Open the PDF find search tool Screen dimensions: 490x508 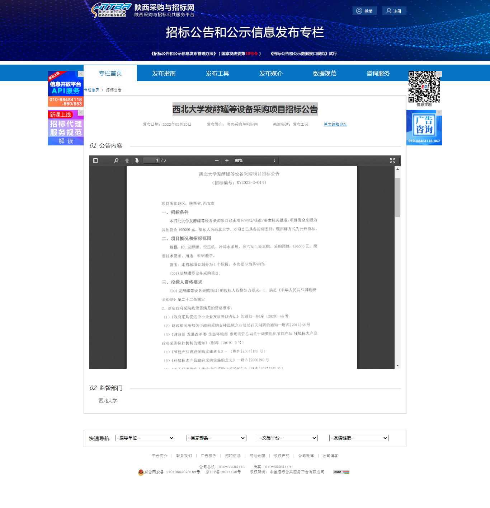point(116,160)
